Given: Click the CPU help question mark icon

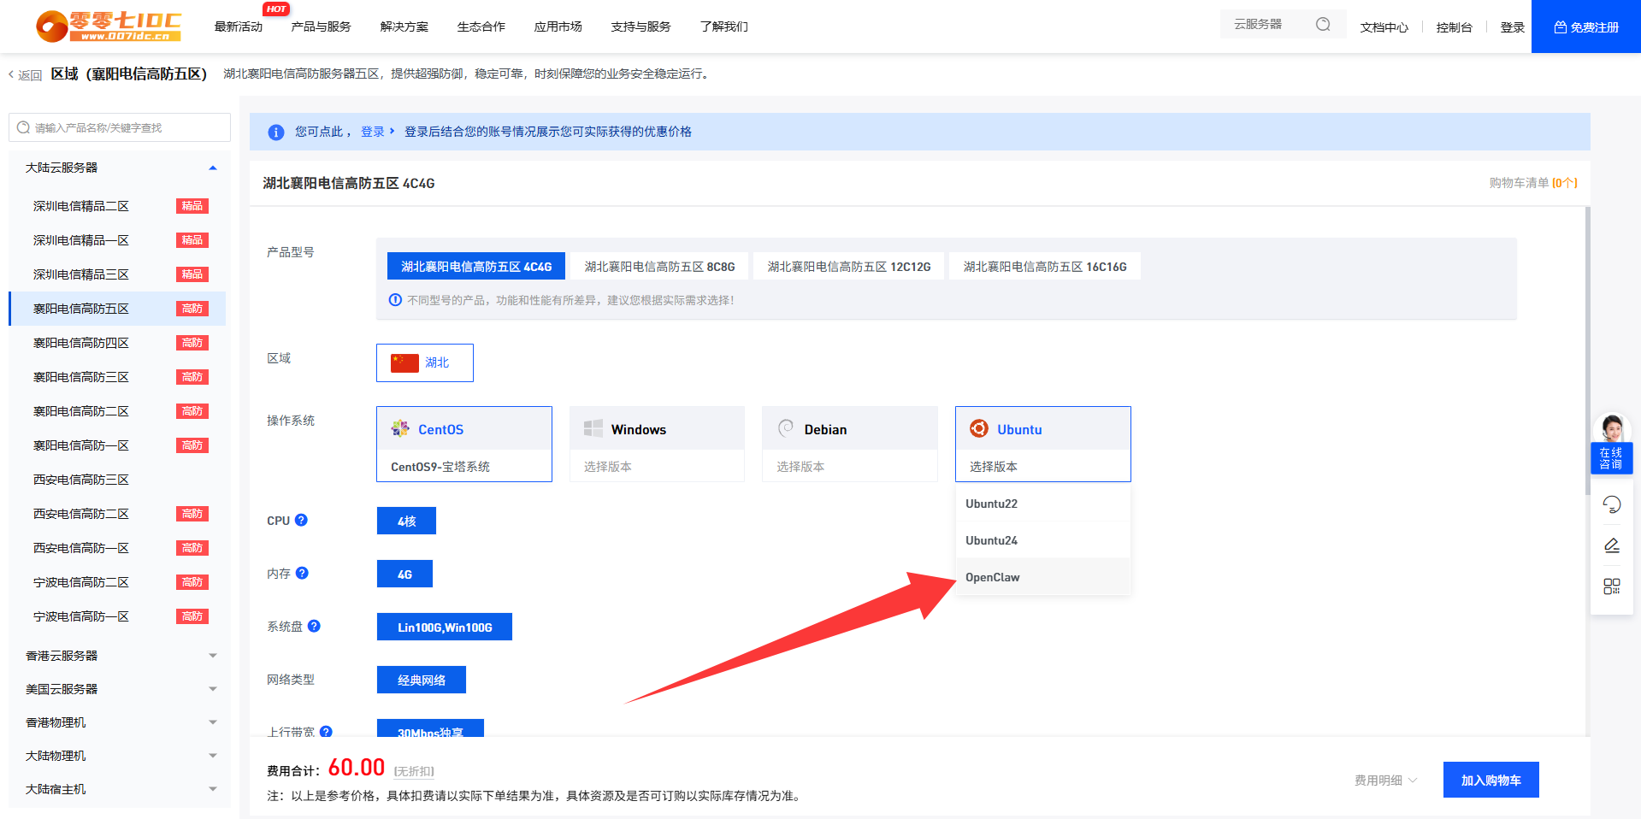Looking at the screenshot, I should click(301, 520).
